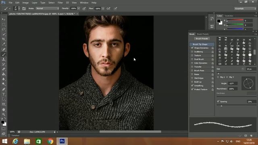Select the Hand tool
Image resolution: width=258 pixels, height=145 pixels.
4,110
